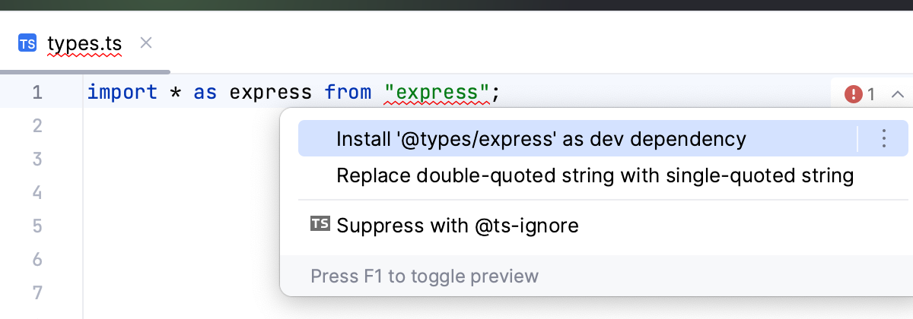913x319 pixels.
Task: Click line number 1 in the gutter
Action: click(x=37, y=93)
